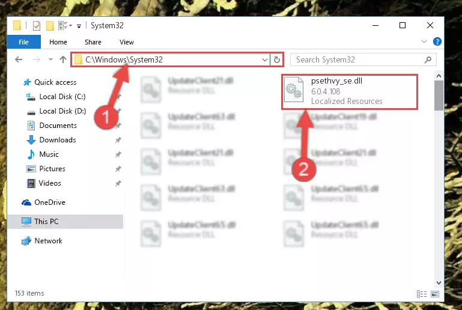Click the psethvy_se.dll gear file icon
The image size is (462, 310).
point(294,90)
